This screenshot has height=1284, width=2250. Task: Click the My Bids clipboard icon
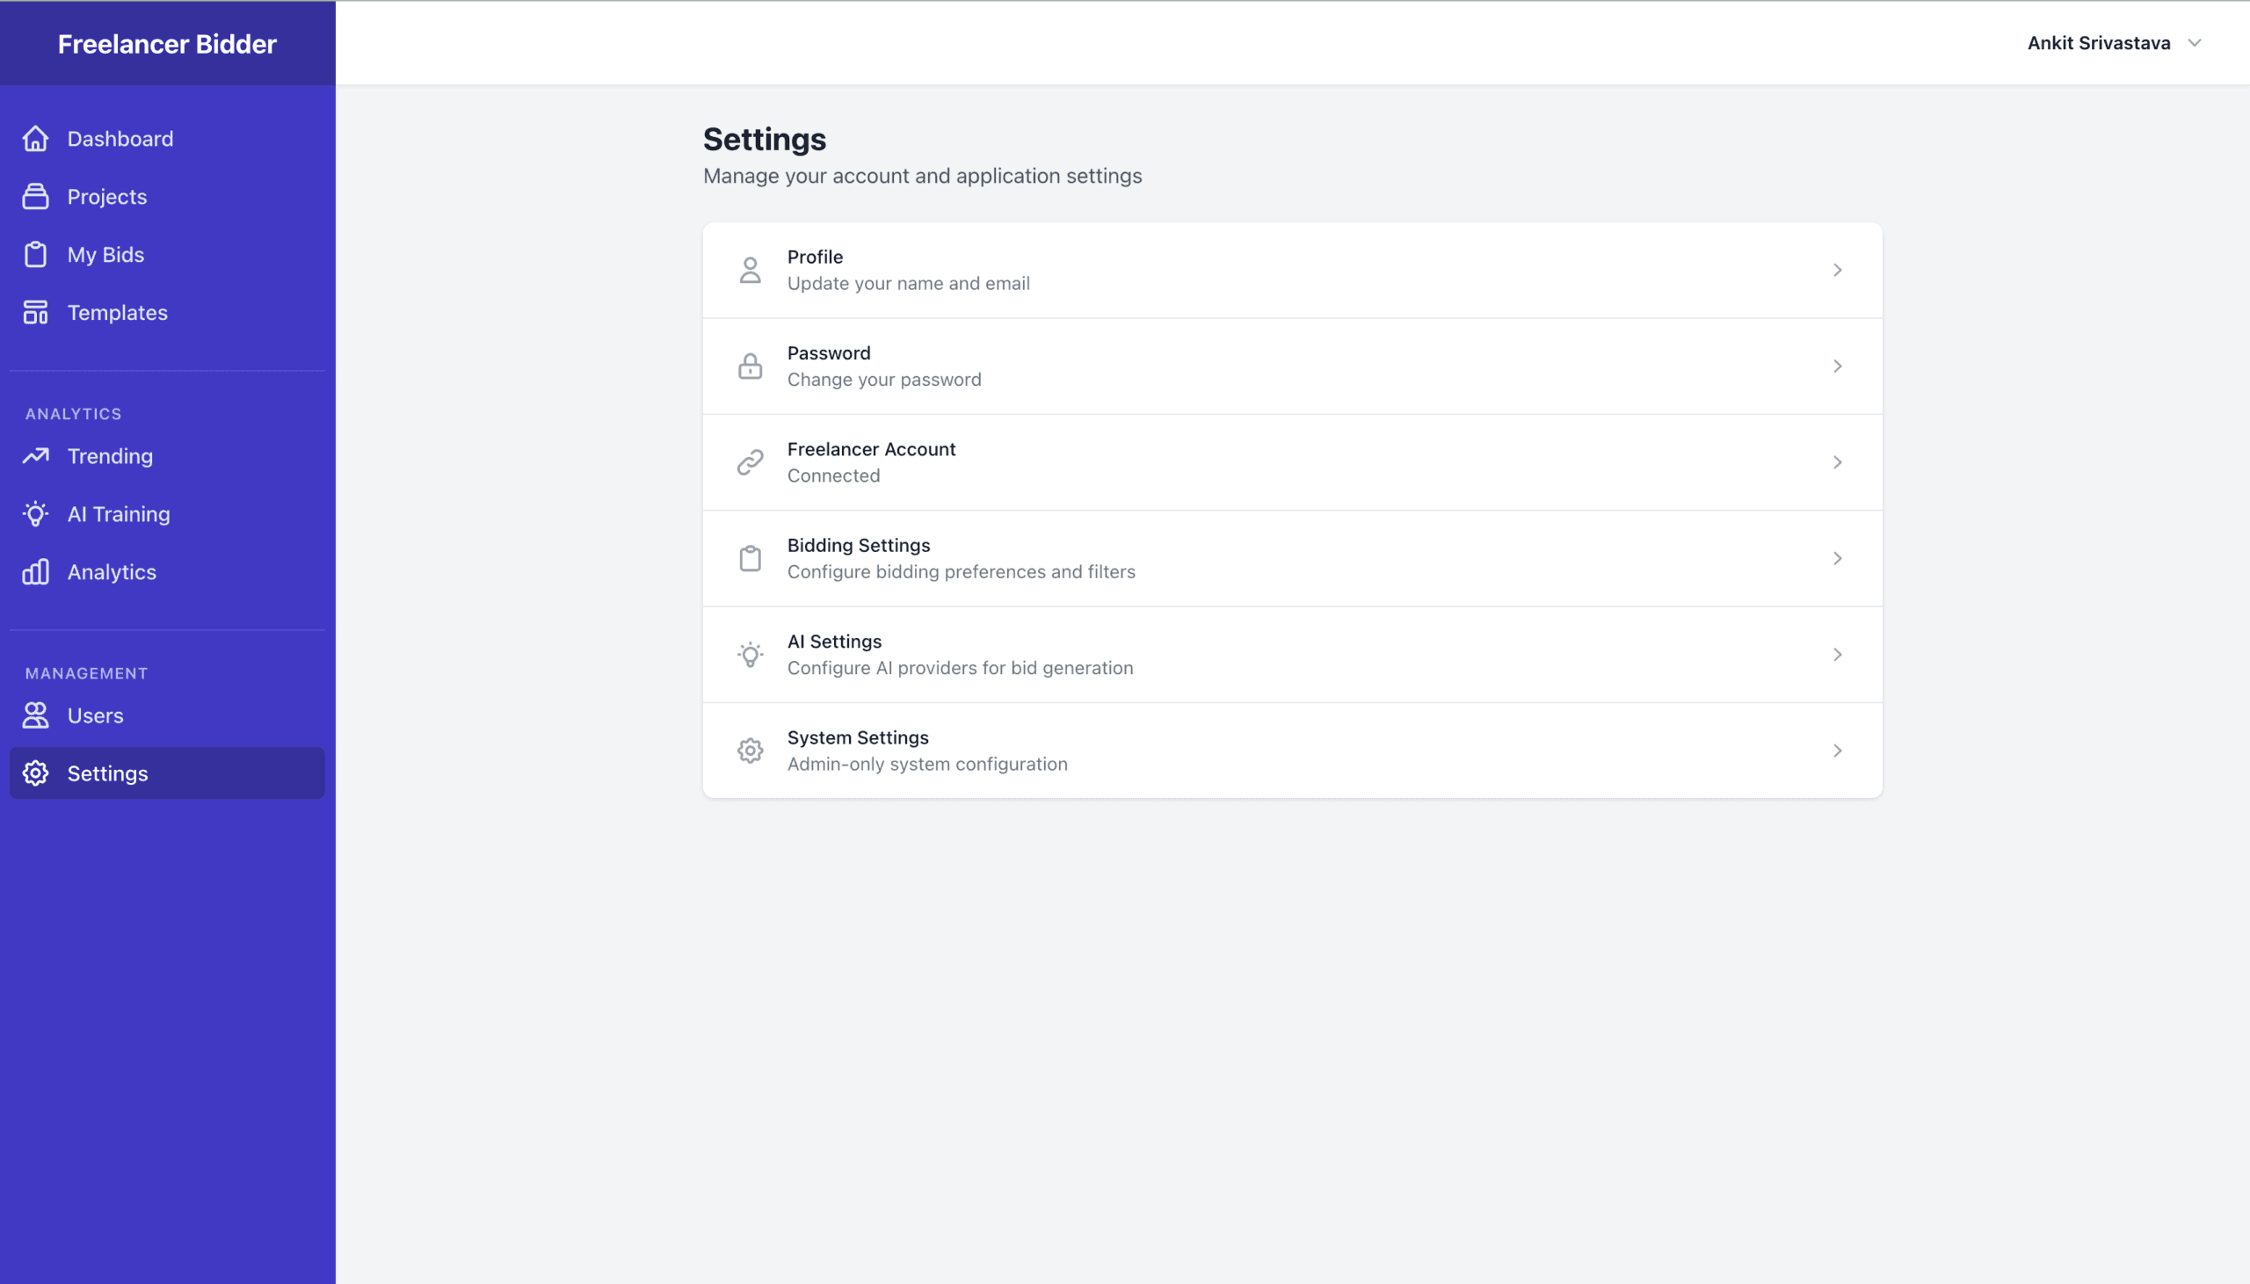coord(35,255)
